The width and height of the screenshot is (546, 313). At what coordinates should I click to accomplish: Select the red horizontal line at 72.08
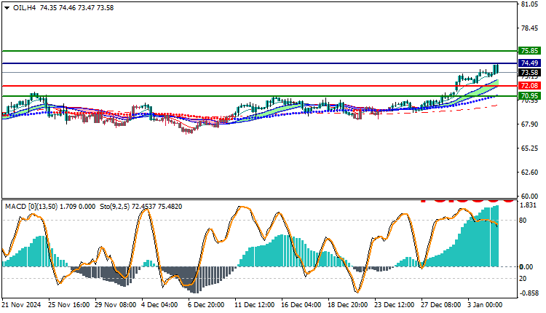click(259, 86)
